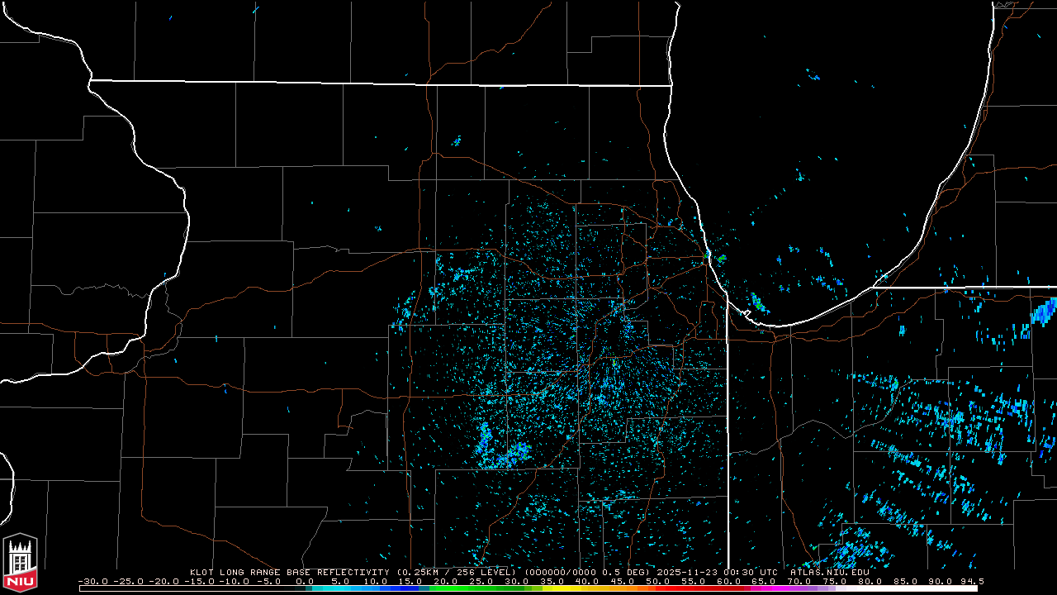Click the KLOT Long Range Base Reflectivity title
This screenshot has width=1057, height=595.
(291, 572)
